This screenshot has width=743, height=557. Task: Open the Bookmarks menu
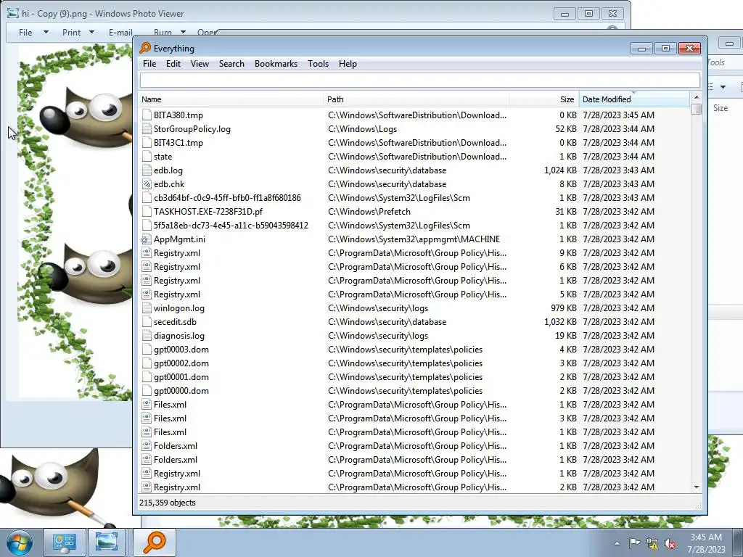tap(276, 64)
